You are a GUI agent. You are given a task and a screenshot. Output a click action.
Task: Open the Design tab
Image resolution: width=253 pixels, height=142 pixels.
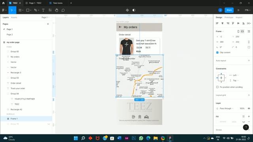point(219,17)
